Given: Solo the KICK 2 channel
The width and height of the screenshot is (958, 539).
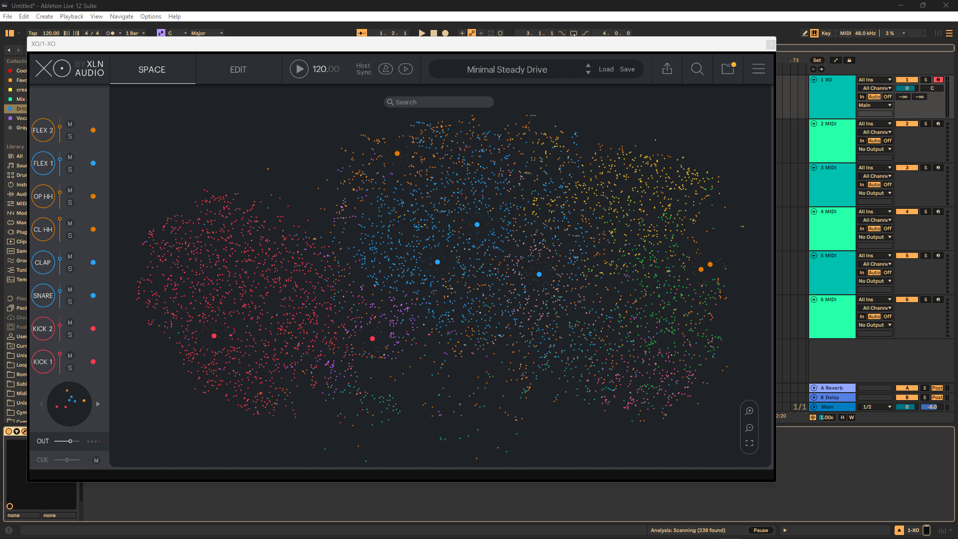Looking at the screenshot, I should [70, 335].
